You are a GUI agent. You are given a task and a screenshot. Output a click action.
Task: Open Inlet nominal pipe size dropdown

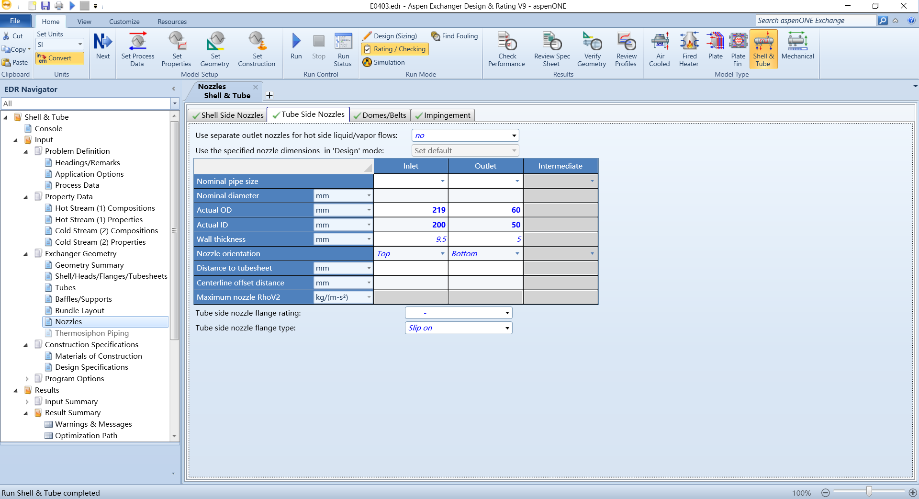pyautogui.click(x=442, y=181)
